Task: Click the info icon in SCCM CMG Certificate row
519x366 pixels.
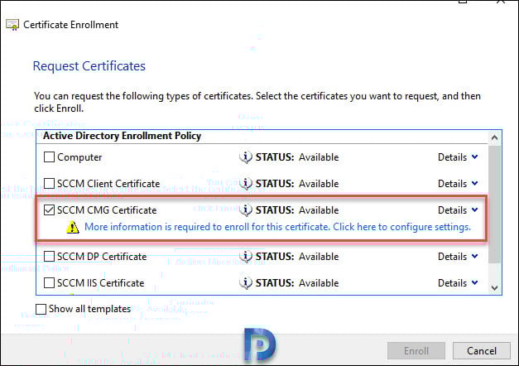Action: (246, 210)
